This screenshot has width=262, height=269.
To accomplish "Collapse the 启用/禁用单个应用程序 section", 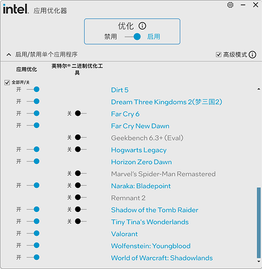I will point(9,54).
